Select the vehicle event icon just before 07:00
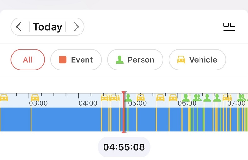The height and width of the screenshot is (160, 248). pos(227,98)
